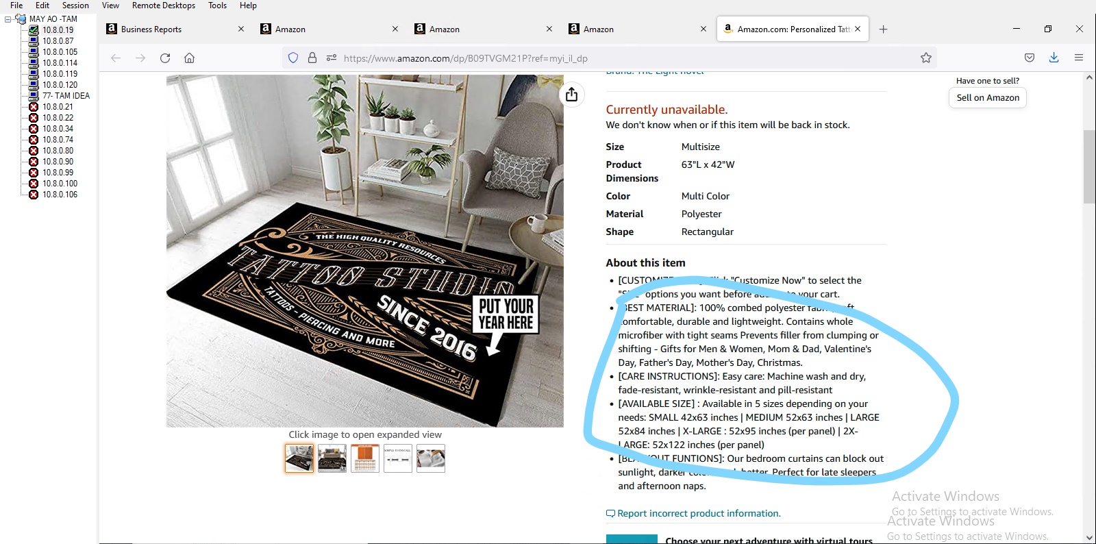Click the share icon beside the product image
The width and height of the screenshot is (1096, 544).
572,95
